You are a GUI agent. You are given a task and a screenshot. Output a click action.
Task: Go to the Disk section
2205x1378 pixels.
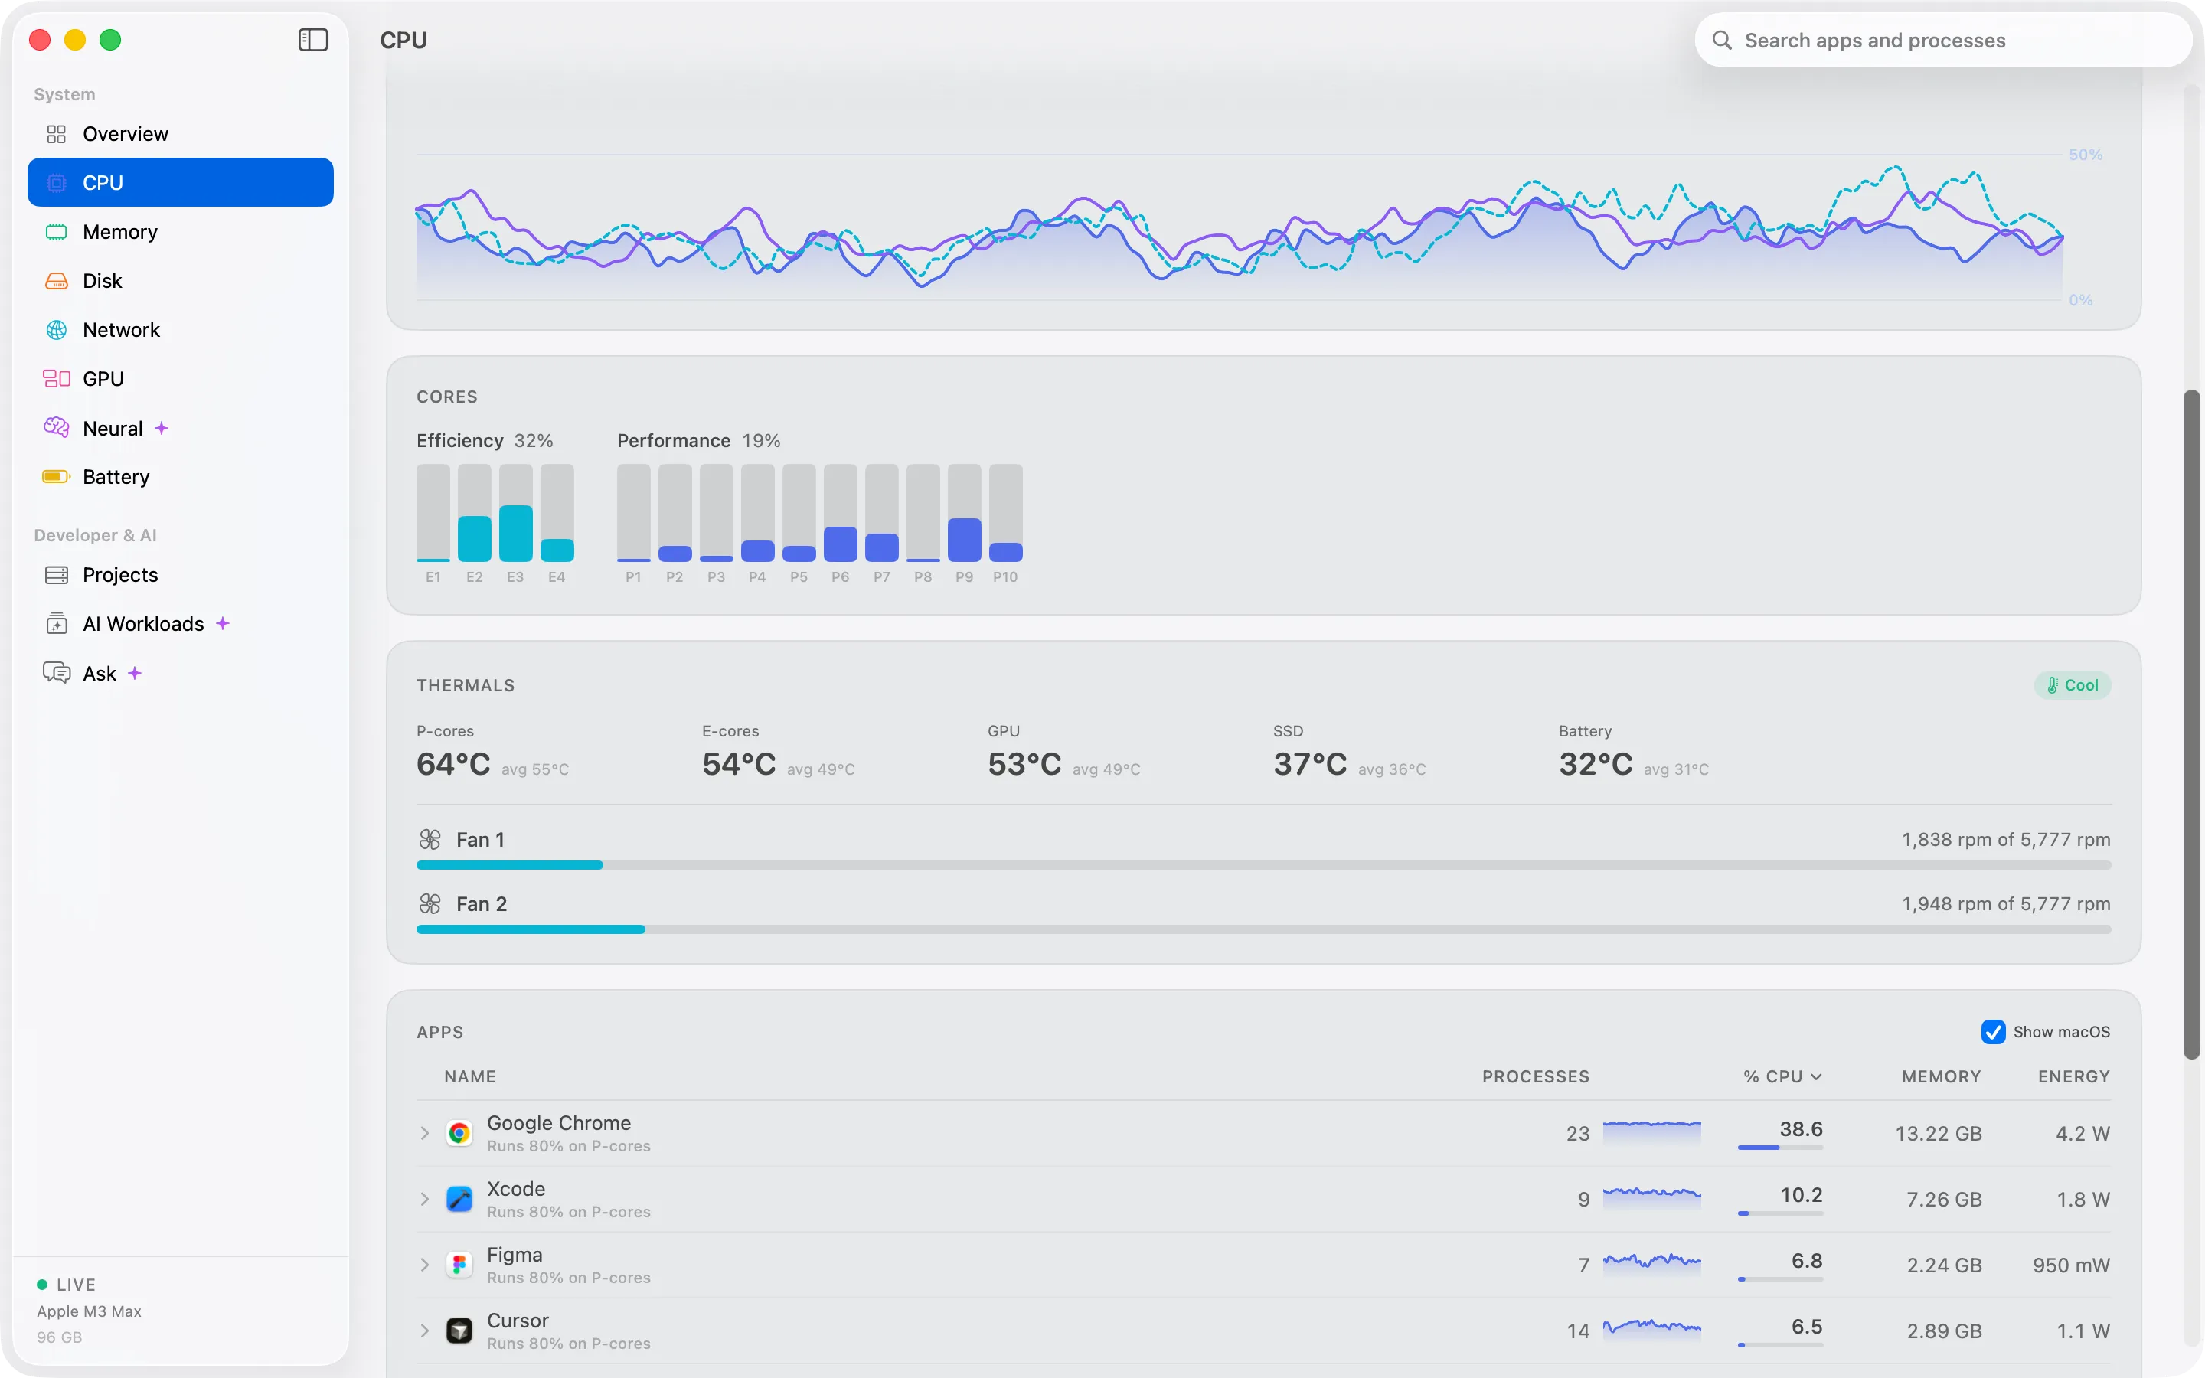(181, 281)
